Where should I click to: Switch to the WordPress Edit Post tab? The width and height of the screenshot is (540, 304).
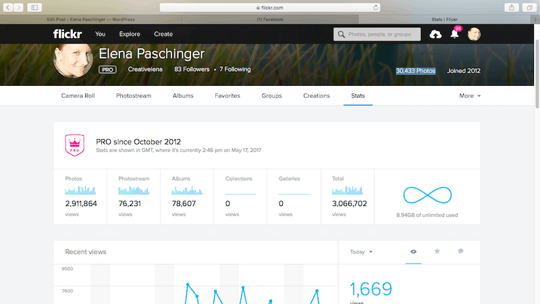coord(91,20)
